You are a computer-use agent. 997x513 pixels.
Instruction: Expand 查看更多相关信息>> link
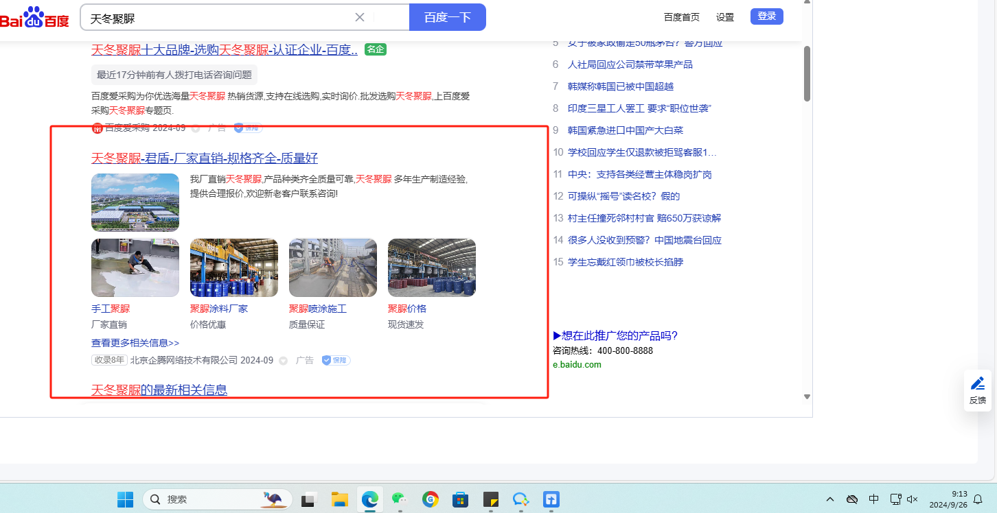click(x=135, y=343)
